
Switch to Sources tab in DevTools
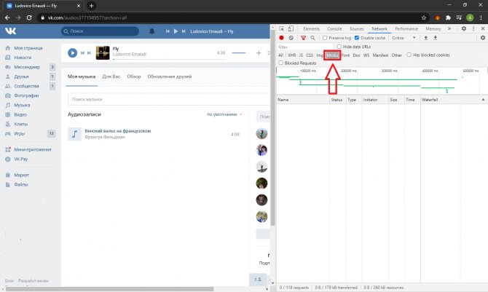click(x=357, y=28)
